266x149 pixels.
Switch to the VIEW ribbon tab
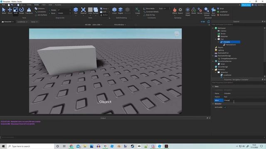point(50,5)
